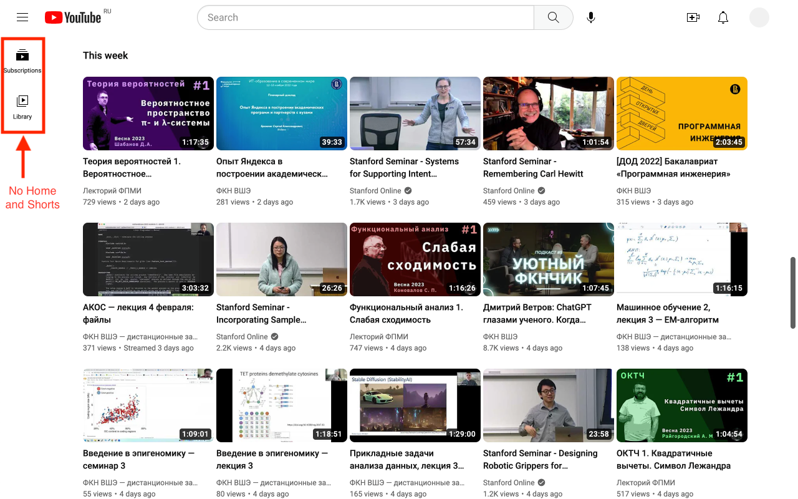Open Слабая сходимость video thumbnail
Image resolution: width=798 pixels, height=499 pixels.
415,259
